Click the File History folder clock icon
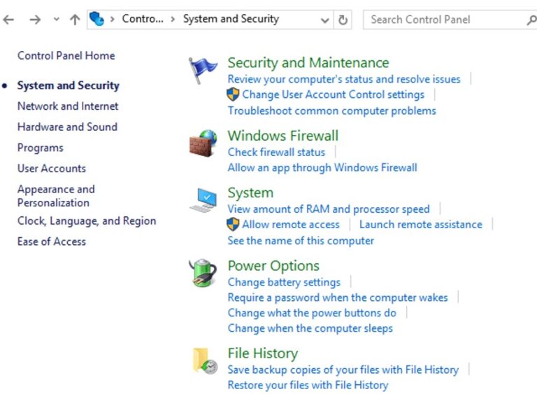The height and width of the screenshot is (394, 537). [205, 361]
